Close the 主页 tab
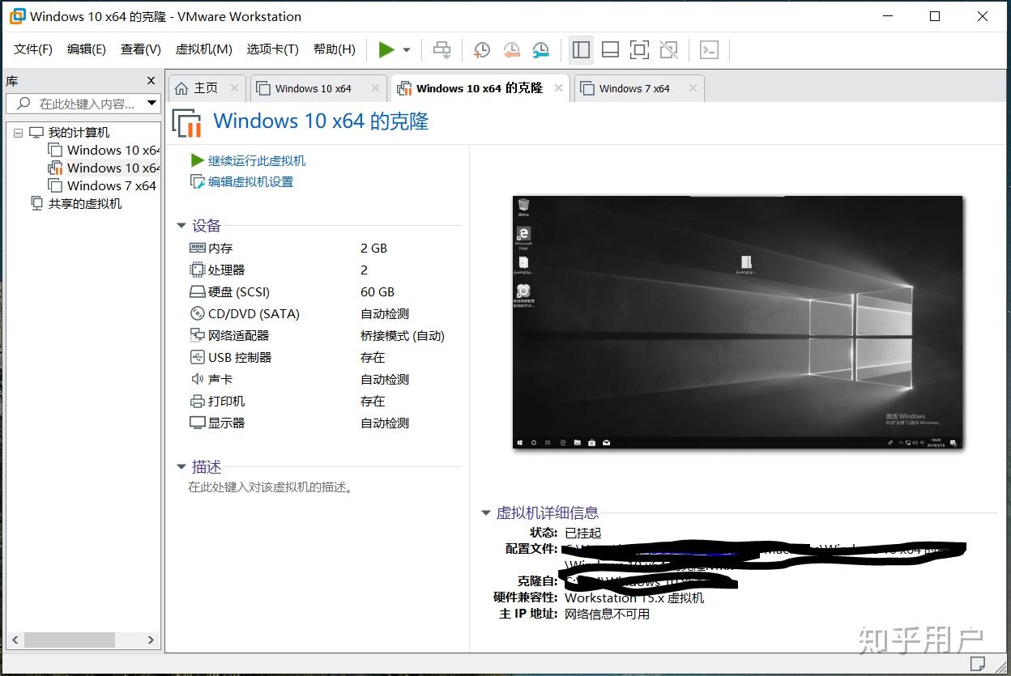Screen dimensions: 1011x676 (234, 87)
